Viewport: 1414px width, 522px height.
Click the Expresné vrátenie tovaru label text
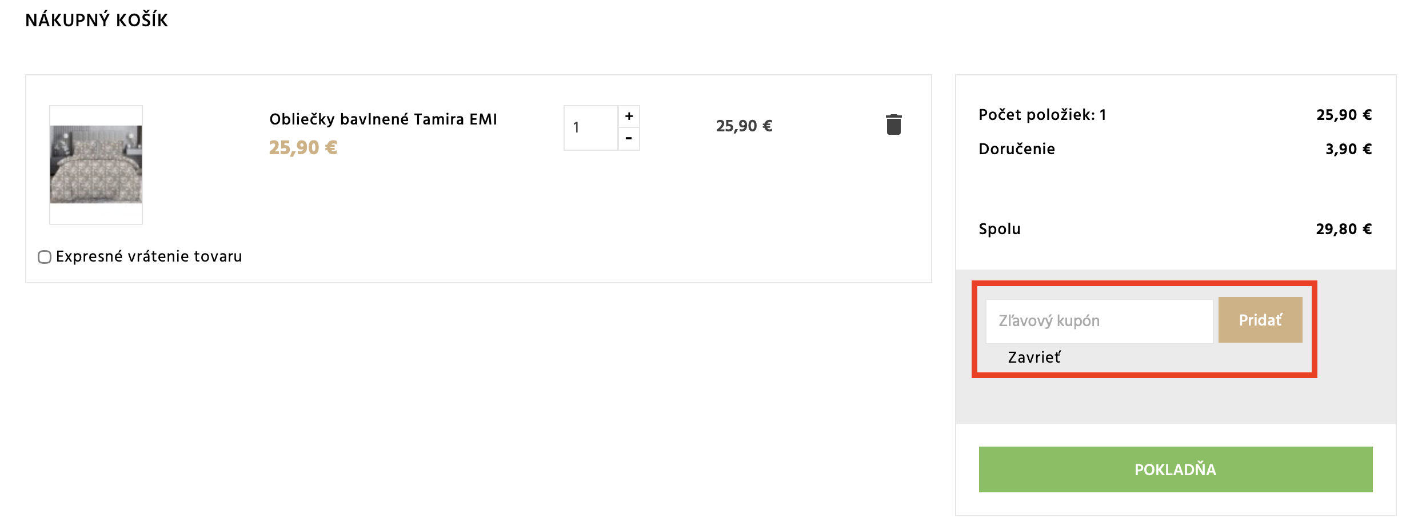pos(149,256)
